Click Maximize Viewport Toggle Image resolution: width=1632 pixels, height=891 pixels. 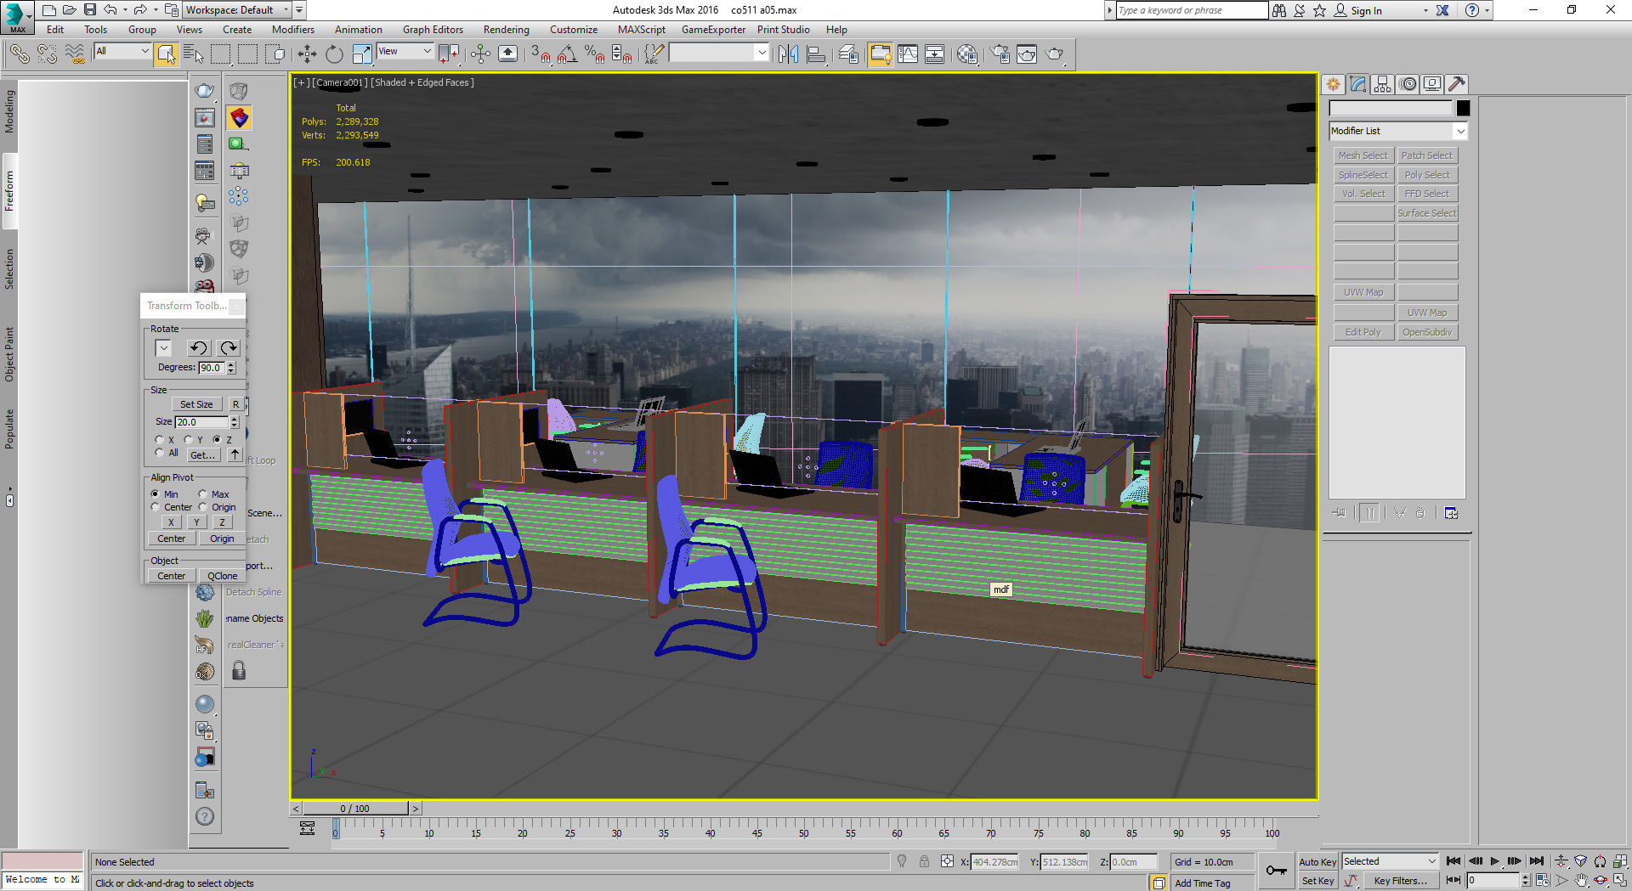point(1619,881)
